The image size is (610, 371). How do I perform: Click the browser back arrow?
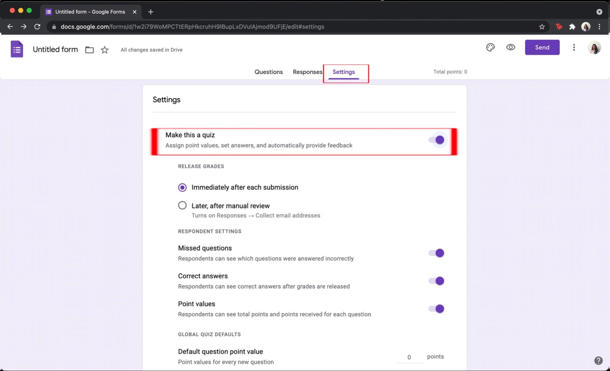click(x=10, y=27)
